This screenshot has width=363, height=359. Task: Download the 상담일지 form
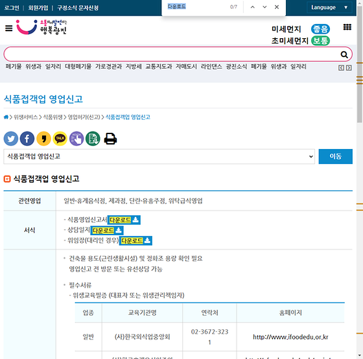pyautogui.click(x=107, y=230)
